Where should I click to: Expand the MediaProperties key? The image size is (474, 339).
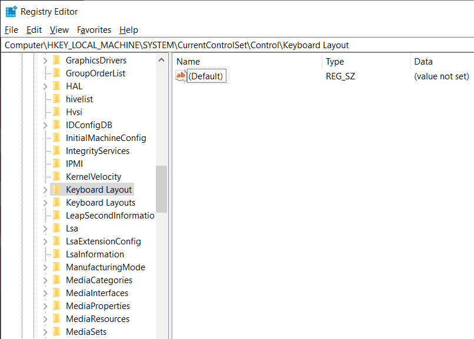[45, 307]
